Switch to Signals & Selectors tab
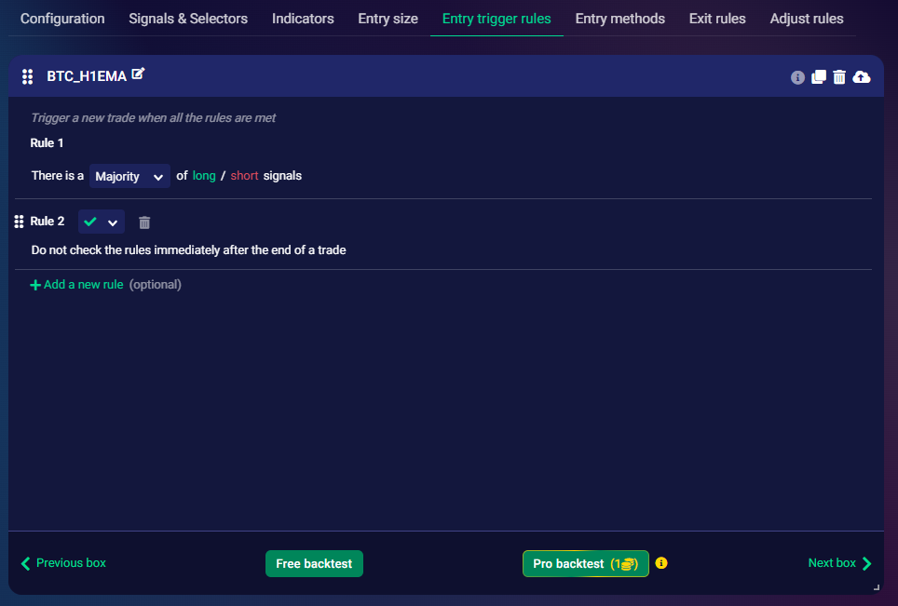The width and height of the screenshot is (898, 606). pyautogui.click(x=188, y=19)
